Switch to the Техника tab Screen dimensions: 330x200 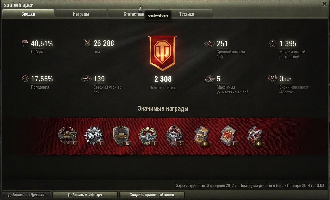click(x=187, y=14)
